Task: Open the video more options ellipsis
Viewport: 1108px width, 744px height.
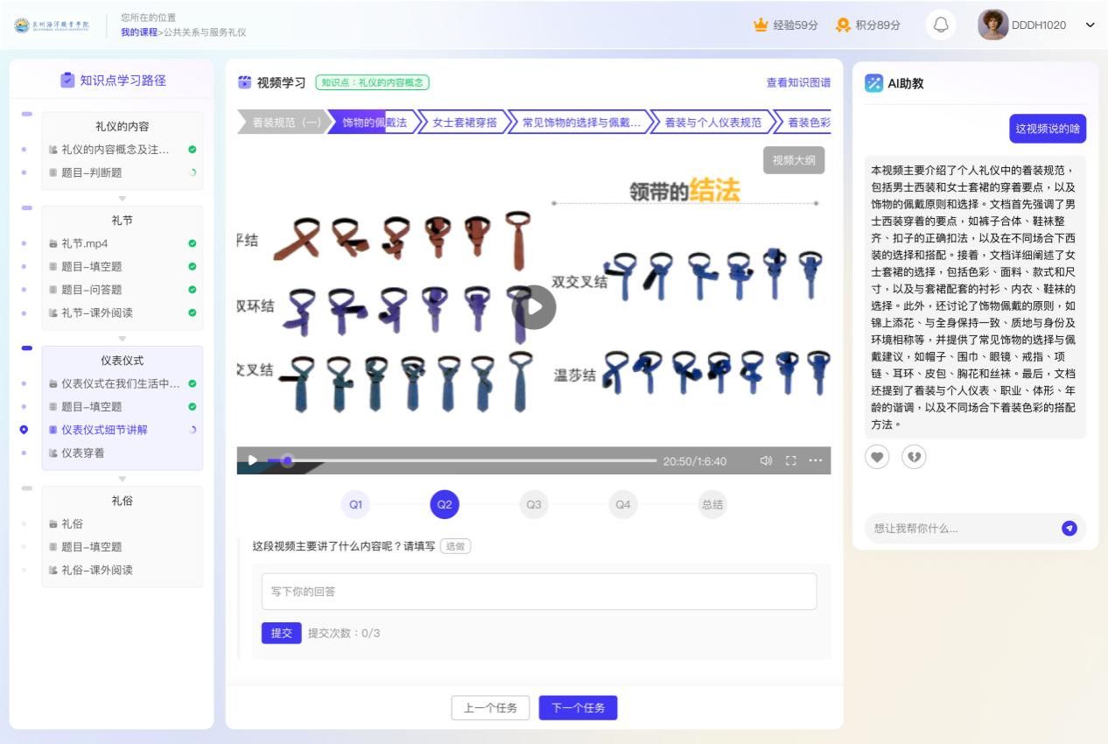Action: click(x=816, y=460)
